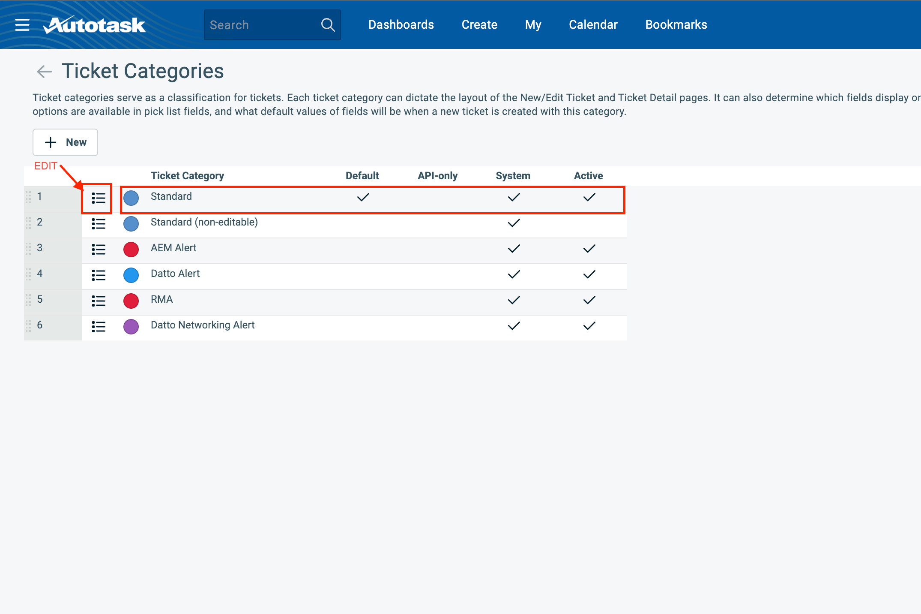Viewport: 921px width, 614px height.
Task: Open context menu for AEM Alert row
Action: click(x=99, y=250)
